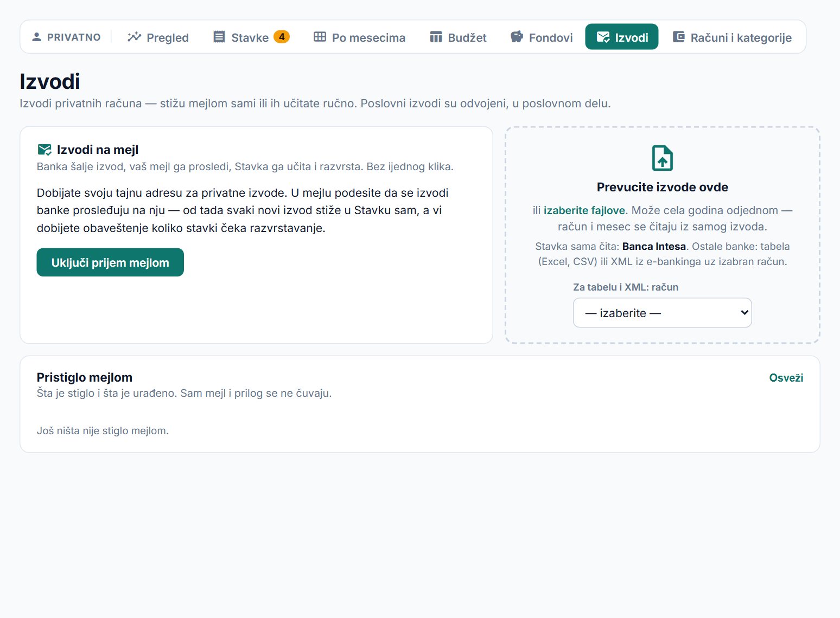Screen dimensions: 840x618
Task: Click the Banca Intesa bank name
Action: click(x=654, y=247)
